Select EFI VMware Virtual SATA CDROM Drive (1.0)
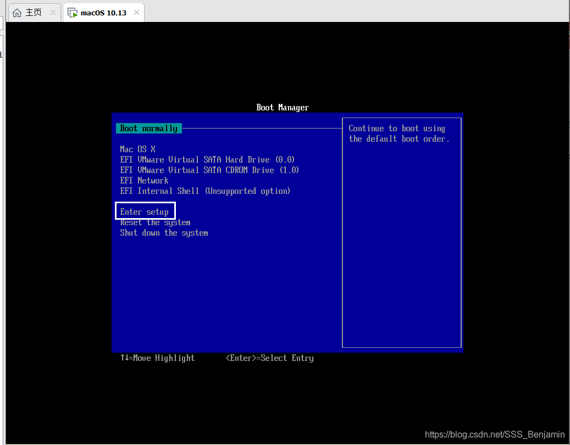Image resolution: width=570 pixels, height=445 pixels. click(x=209, y=170)
